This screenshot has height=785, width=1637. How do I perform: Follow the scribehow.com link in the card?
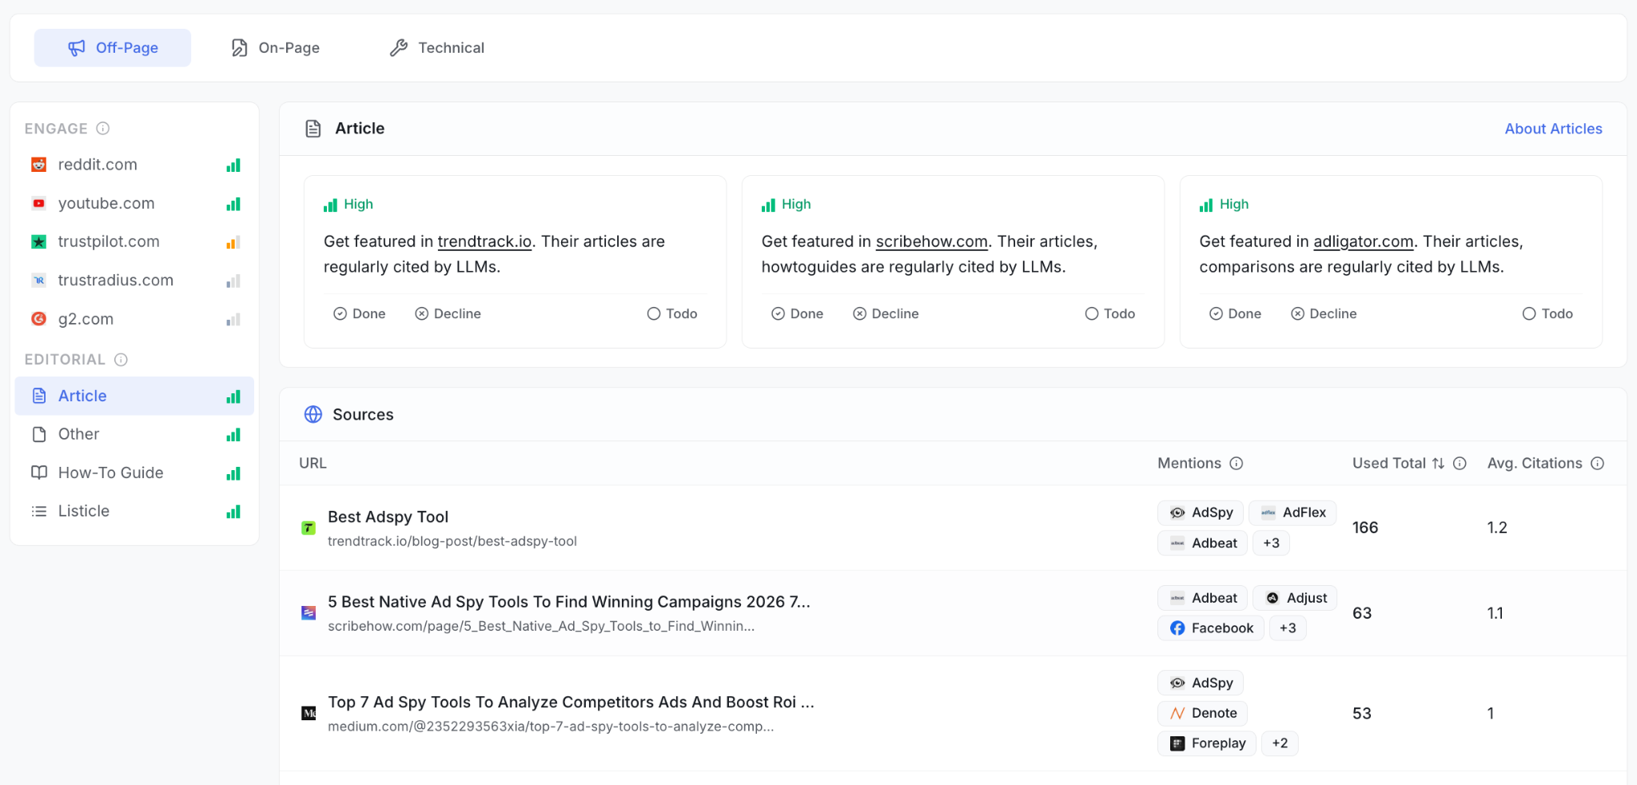932,241
